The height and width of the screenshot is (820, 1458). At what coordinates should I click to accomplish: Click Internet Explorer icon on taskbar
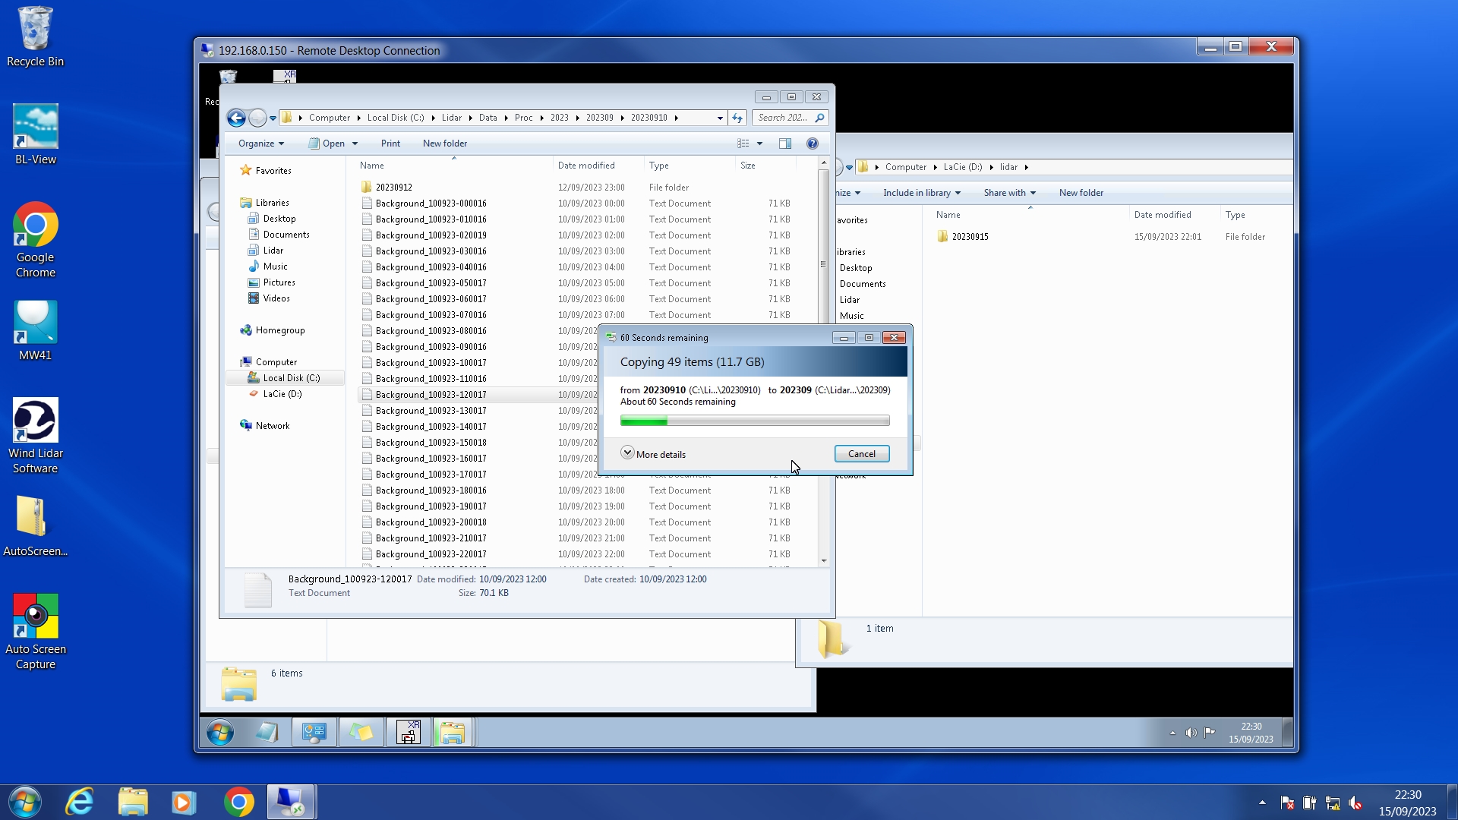tap(80, 802)
